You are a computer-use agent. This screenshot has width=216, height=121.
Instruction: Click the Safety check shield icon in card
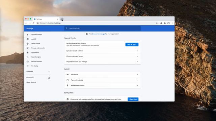pos(67,99)
